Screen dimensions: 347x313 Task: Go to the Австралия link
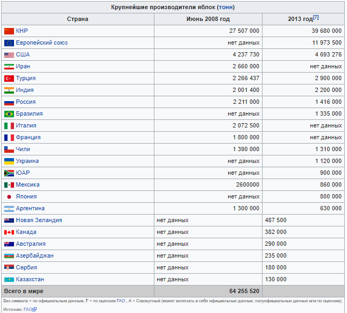tap(31, 244)
